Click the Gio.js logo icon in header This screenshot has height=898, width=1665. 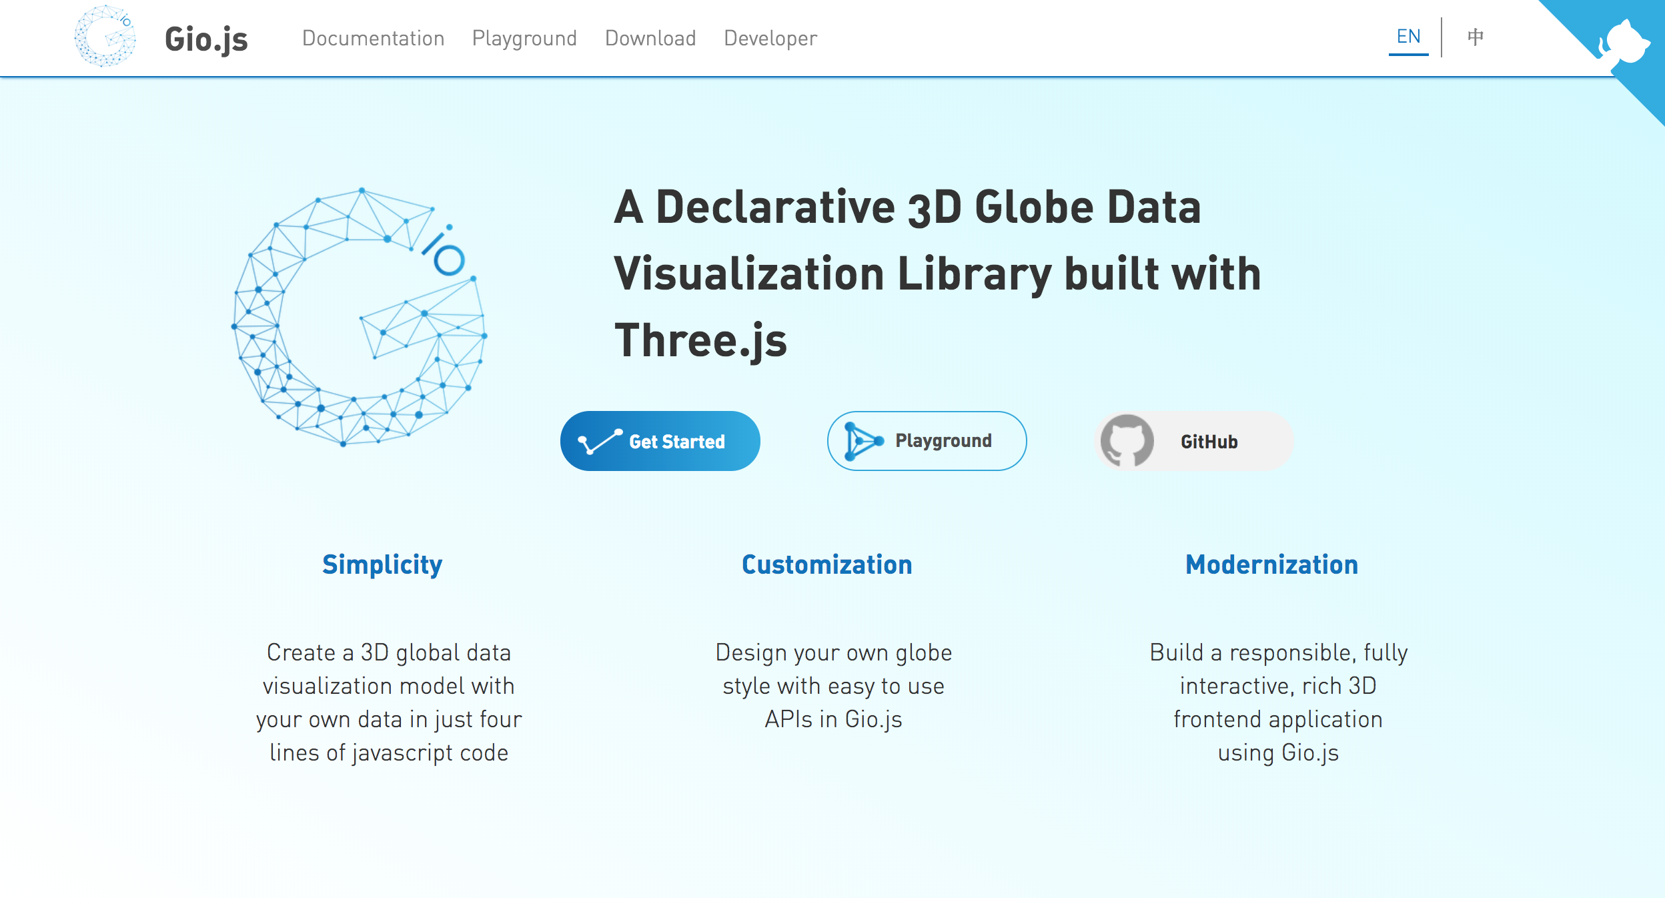pos(105,37)
